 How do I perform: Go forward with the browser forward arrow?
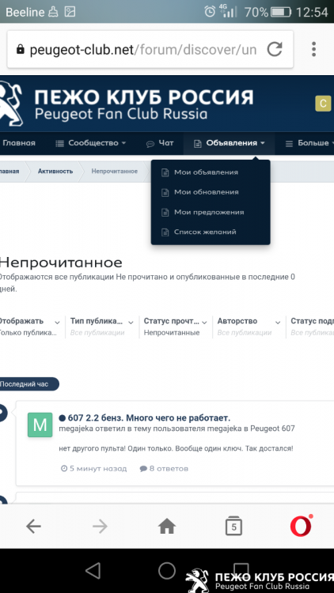[100, 526]
